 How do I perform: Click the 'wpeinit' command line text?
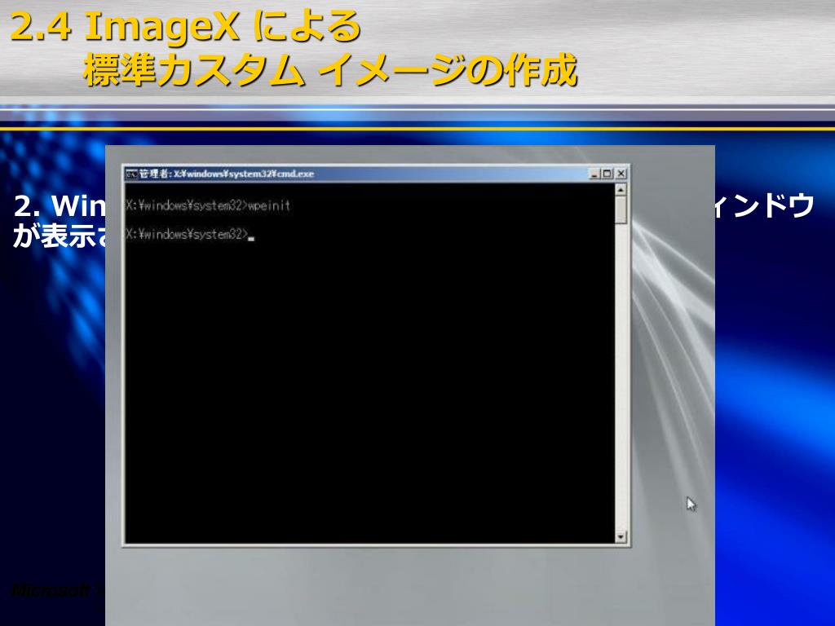click(x=269, y=205)
